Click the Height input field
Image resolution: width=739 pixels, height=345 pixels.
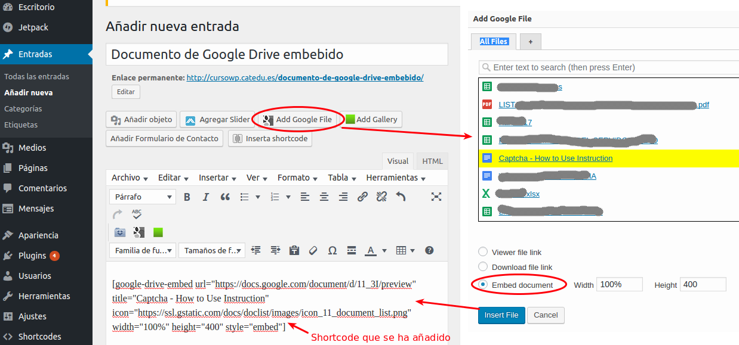click(x=703, y=285)
